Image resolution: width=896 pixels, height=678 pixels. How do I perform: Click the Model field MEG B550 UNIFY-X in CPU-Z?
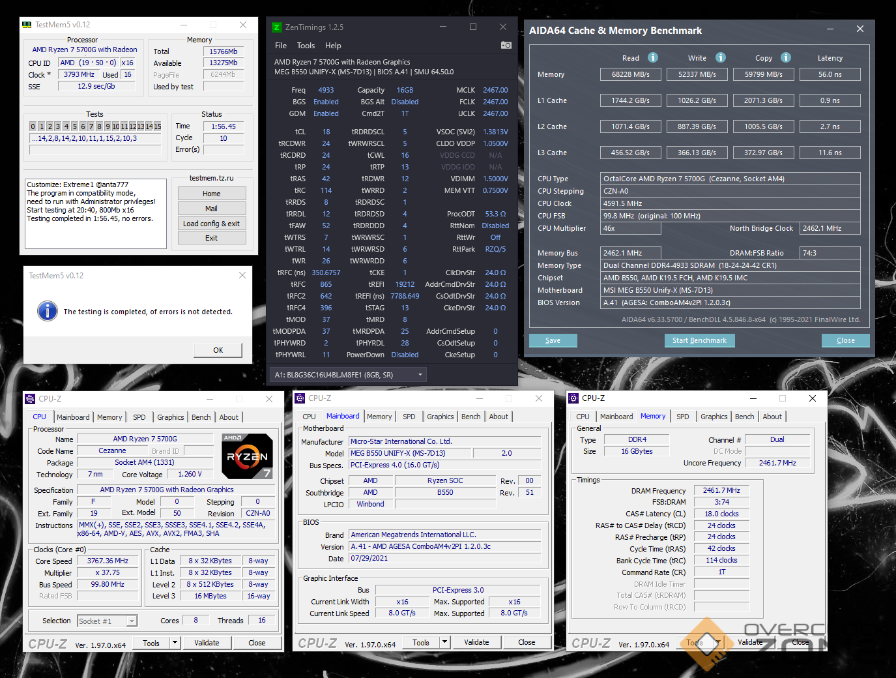[x=411, y=453]
